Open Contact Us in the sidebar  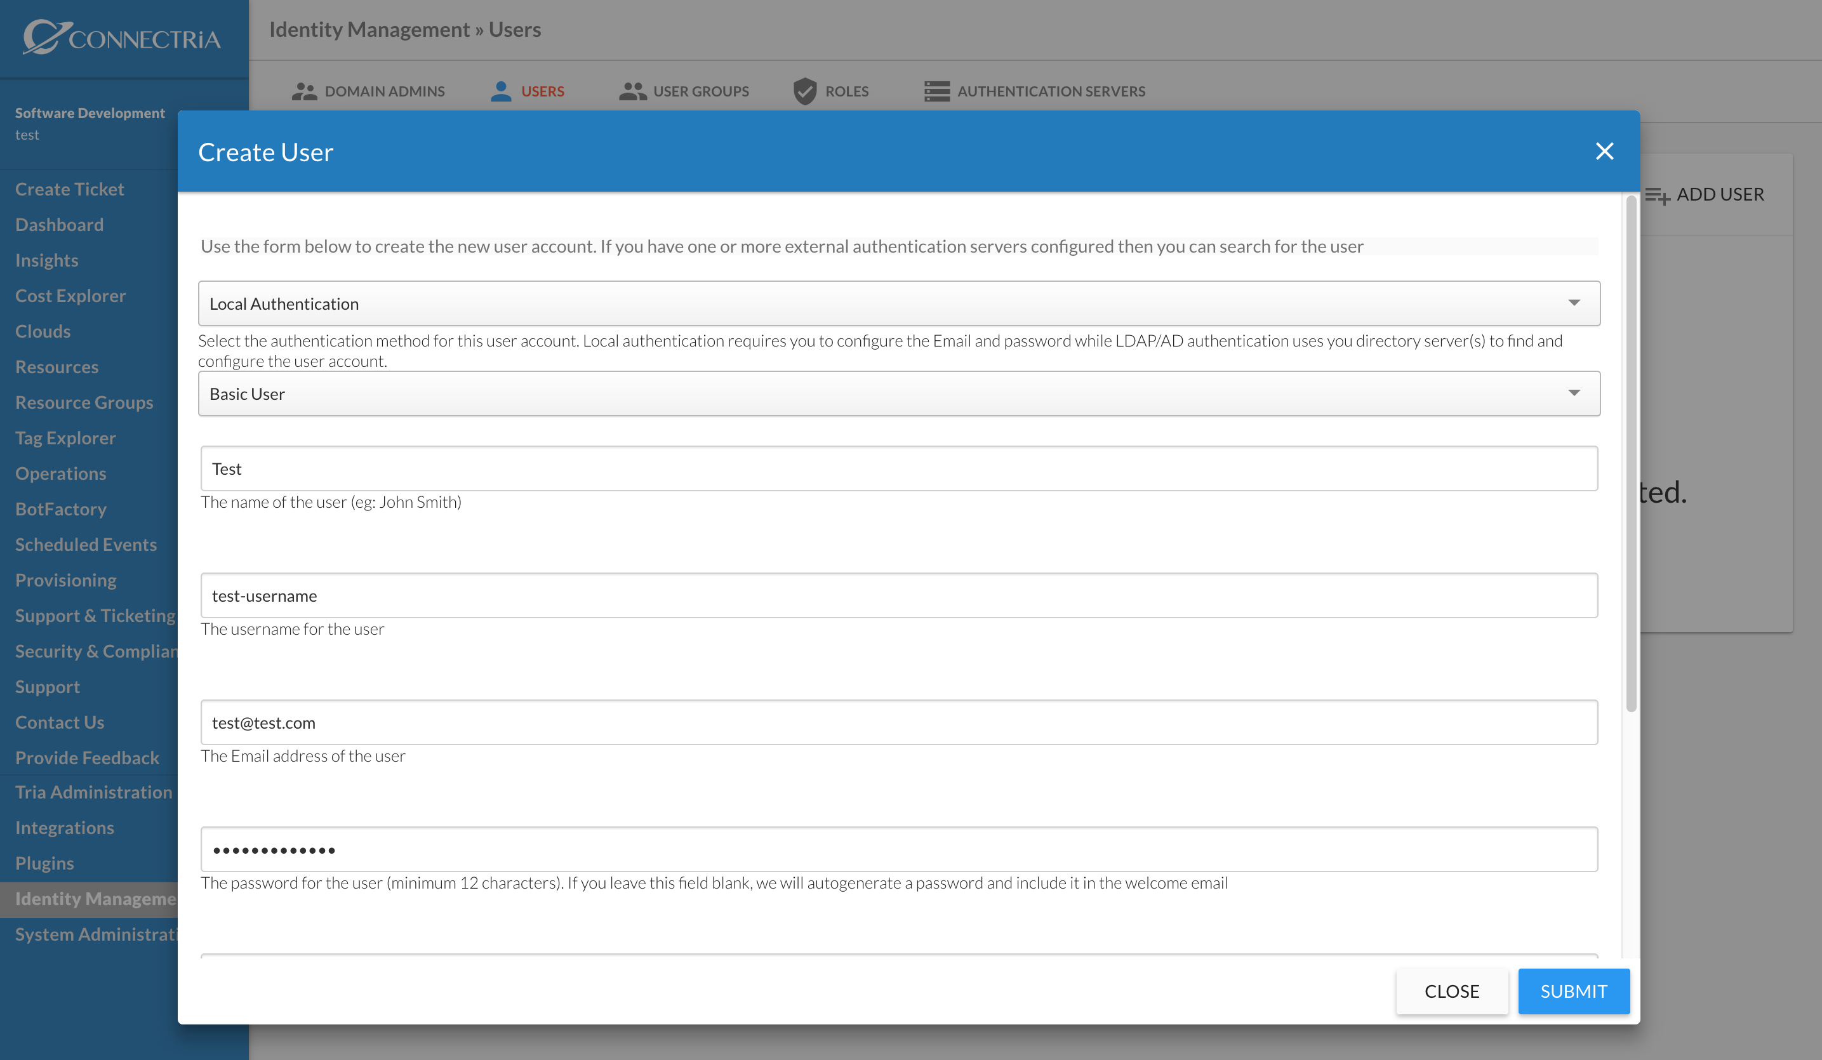pos(59,722)
